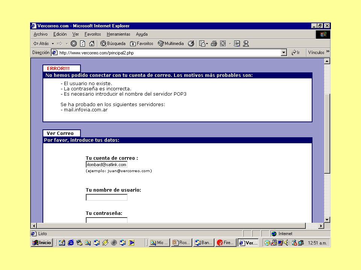Click the disabled full-size toolbar icon

click(223, 43)
